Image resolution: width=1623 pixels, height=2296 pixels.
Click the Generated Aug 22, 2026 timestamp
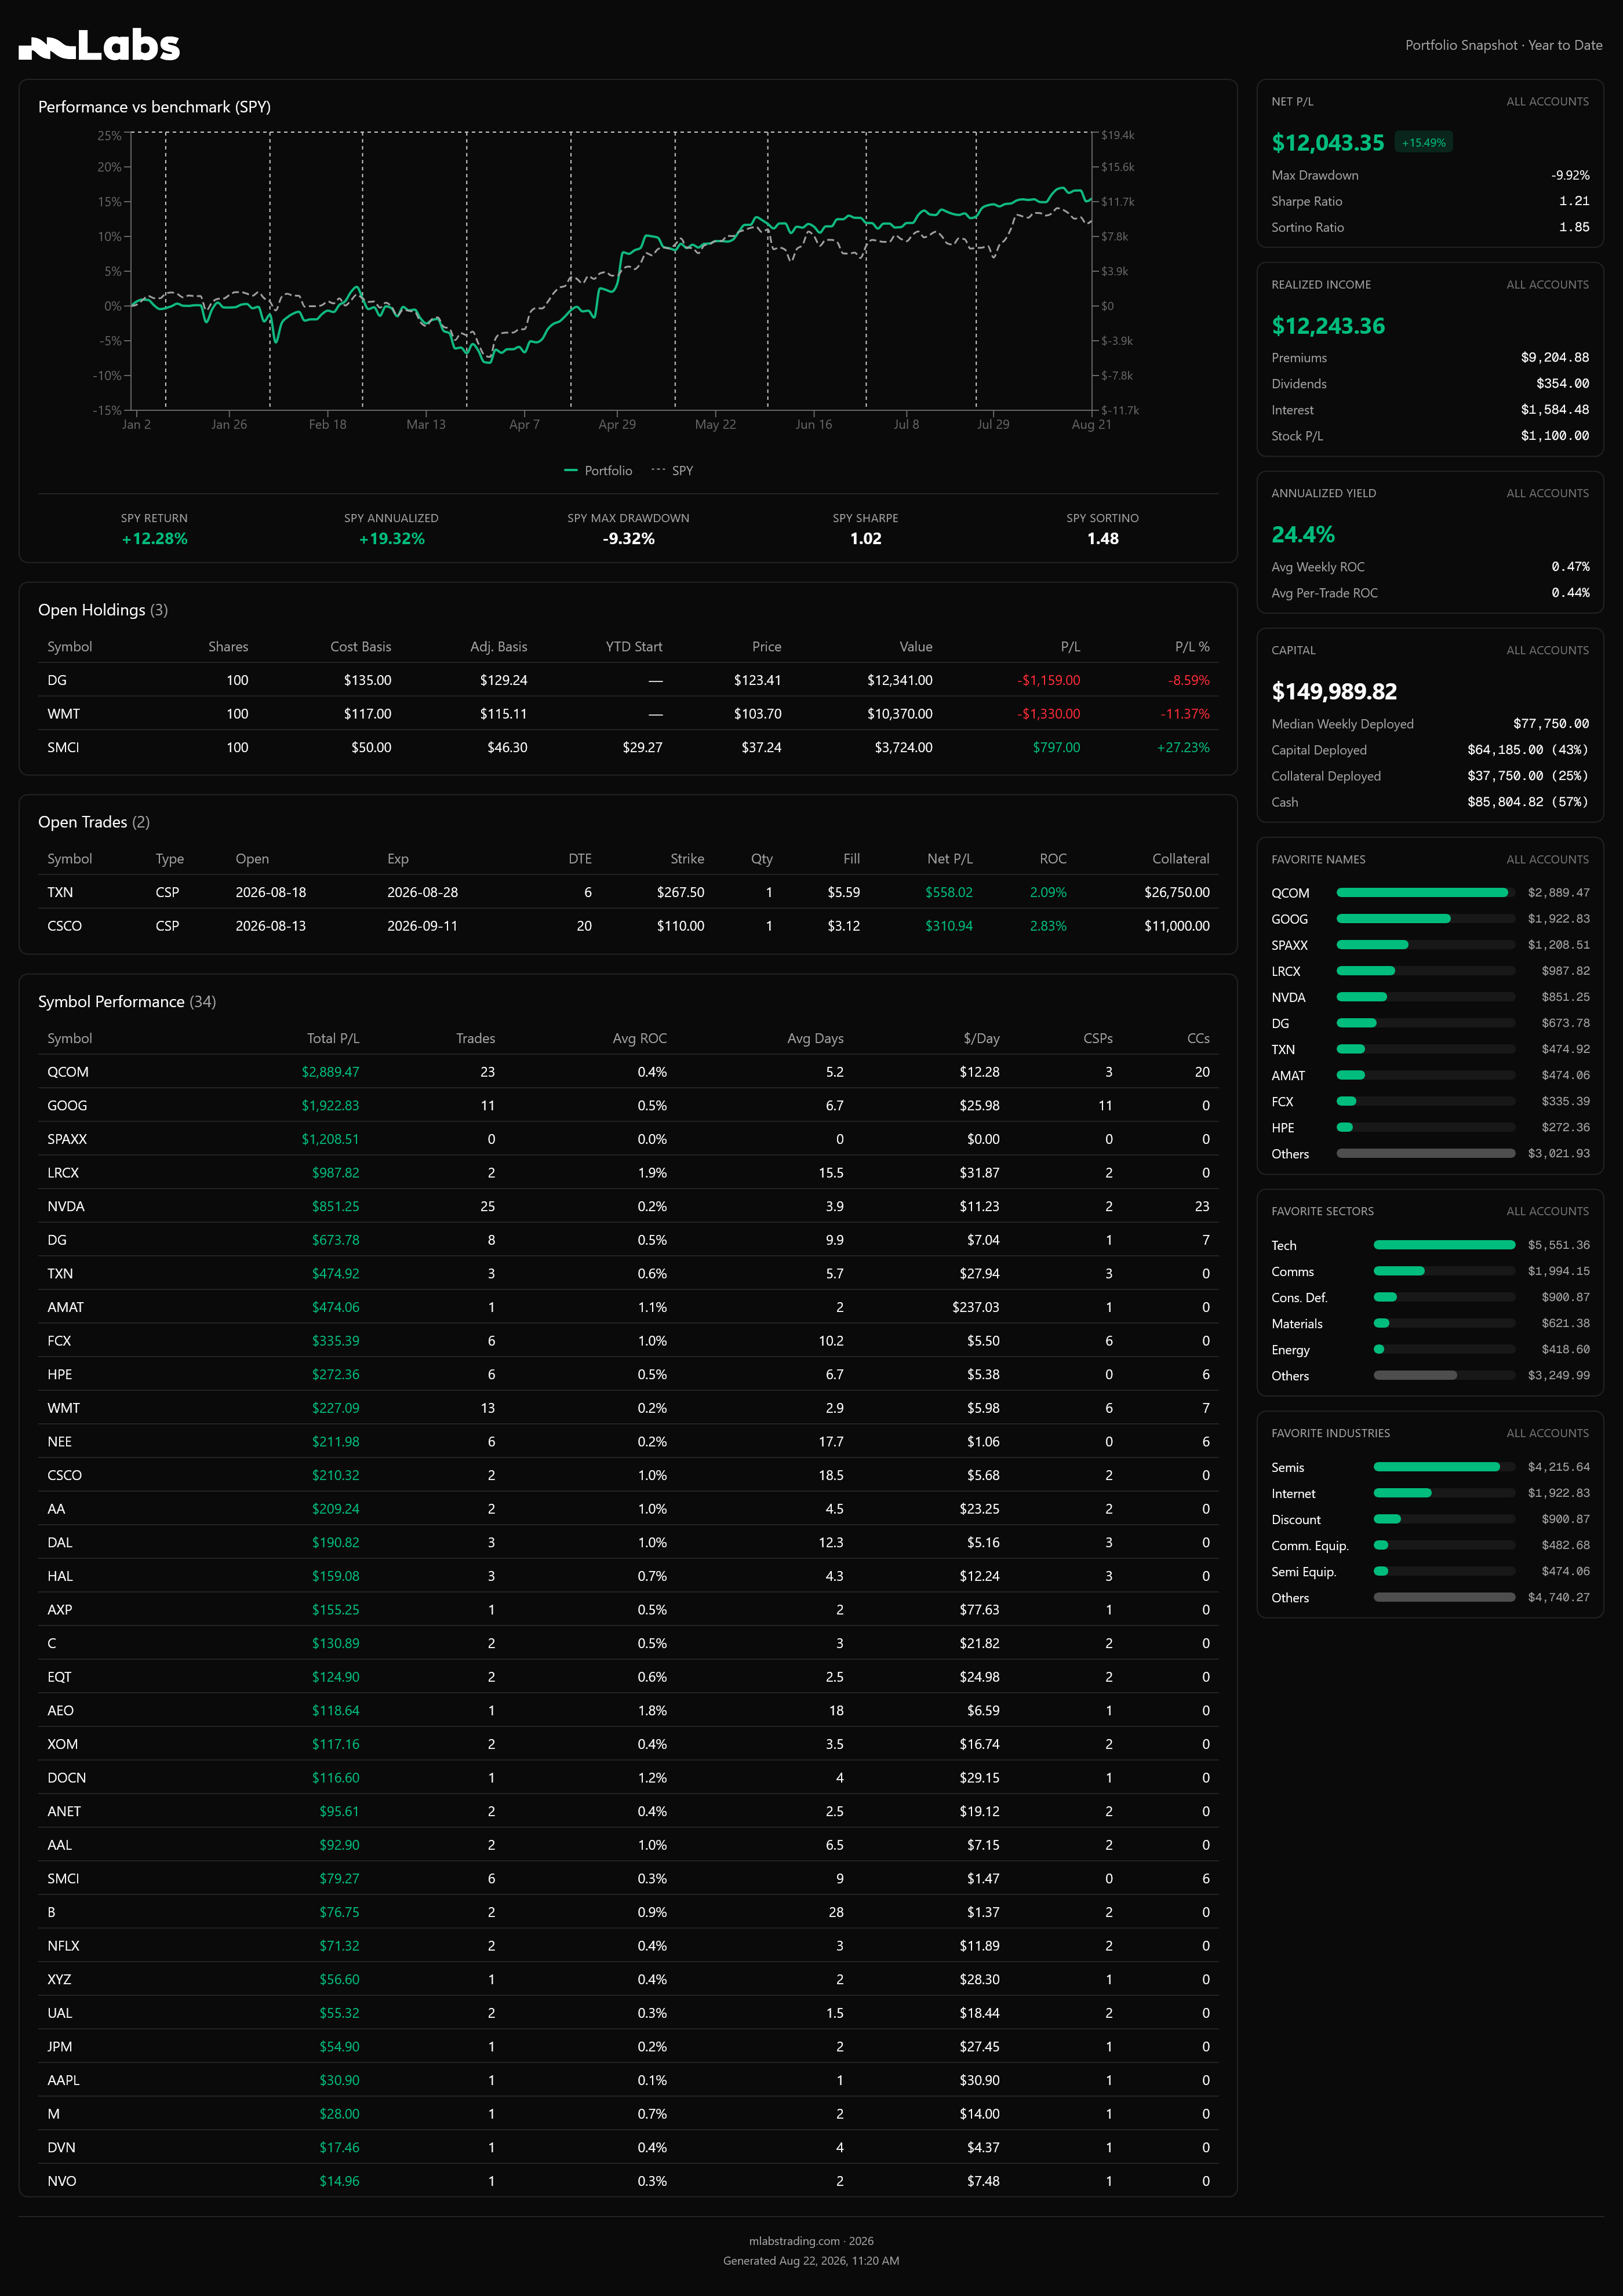click(x=811, y=2261)
